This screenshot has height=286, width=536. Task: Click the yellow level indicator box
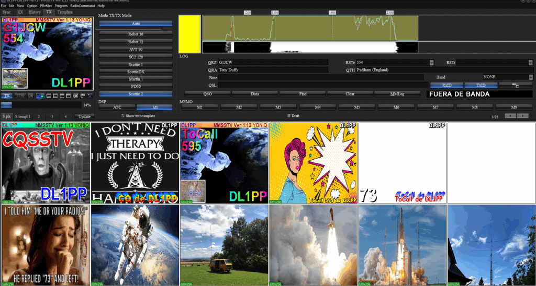pyautogui.click(x=189, y=34)
